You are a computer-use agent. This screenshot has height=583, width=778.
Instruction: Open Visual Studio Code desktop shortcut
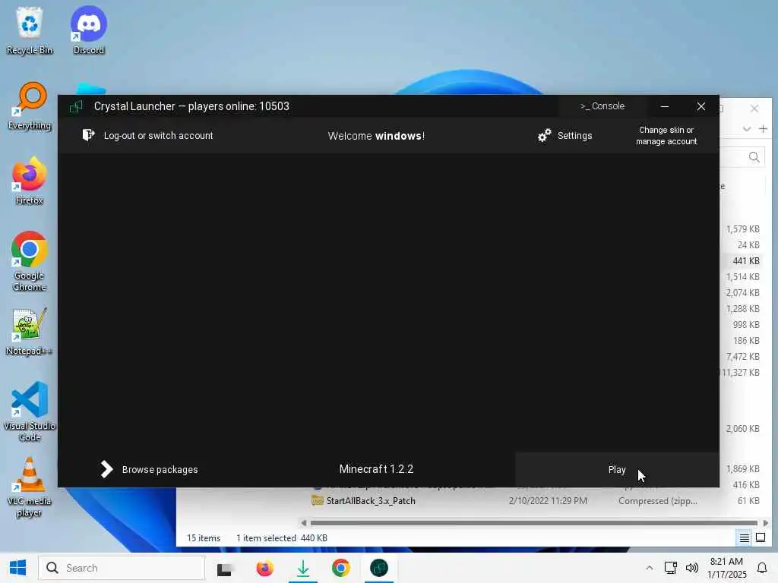point(30,411)
